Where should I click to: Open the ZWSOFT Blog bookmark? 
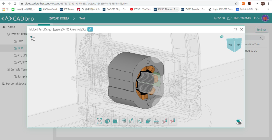(x=114, y=9)
